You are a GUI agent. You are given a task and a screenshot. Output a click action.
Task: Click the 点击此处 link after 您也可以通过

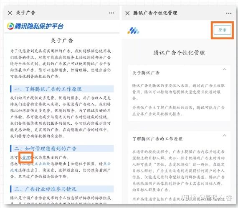42,164
